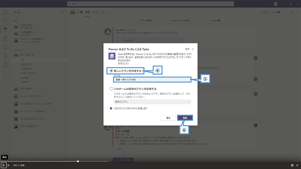Screen dimensions: 301x169
Task: Toggle the post to channel about tab checkbox
Action: (111, 108)
